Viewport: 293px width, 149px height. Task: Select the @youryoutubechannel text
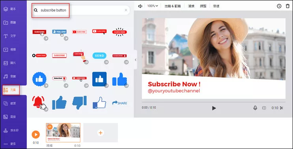174,91
